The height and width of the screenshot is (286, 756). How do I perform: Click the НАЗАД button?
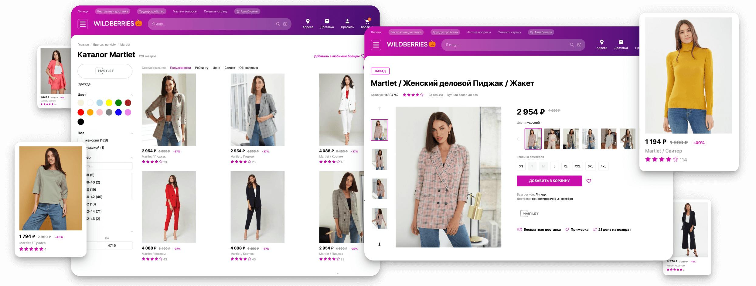pyautogui.click(x=380, y=71)
